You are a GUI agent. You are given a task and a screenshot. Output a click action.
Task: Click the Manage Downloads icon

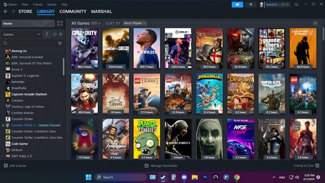(146, 166)
